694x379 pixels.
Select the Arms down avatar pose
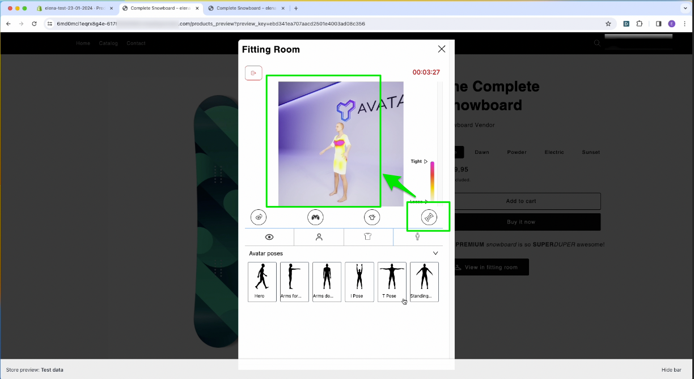(x=327, y=282)
